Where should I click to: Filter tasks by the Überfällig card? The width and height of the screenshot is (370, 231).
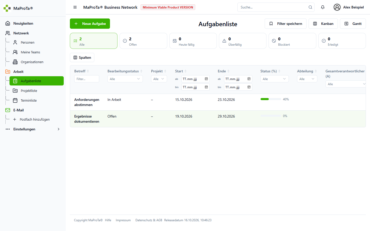coord(243,41)
